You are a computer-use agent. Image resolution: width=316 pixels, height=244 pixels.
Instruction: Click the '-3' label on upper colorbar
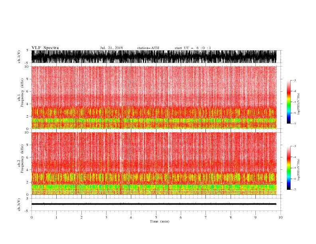click(x=294, y=80)
